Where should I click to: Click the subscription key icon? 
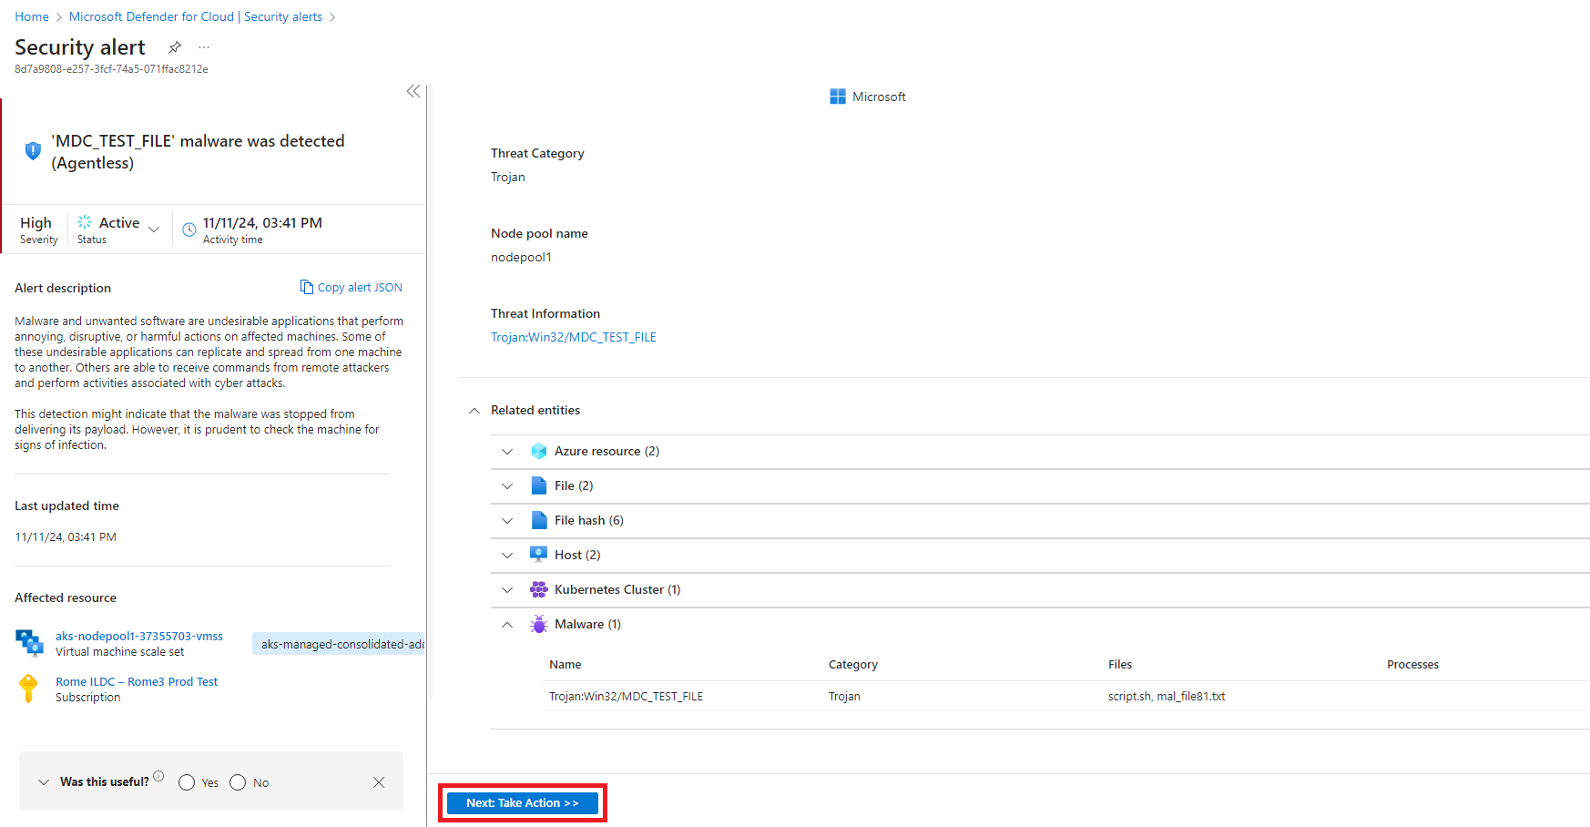[x=29, y=689]
